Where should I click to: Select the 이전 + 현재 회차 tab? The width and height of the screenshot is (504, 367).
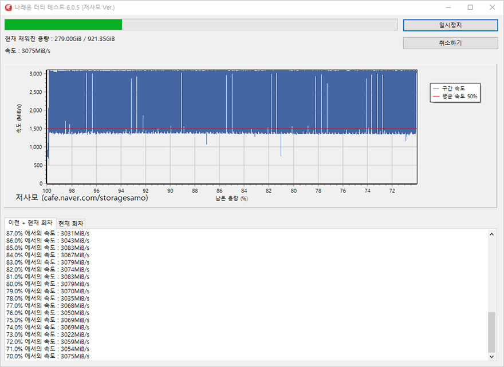[30, 222]
